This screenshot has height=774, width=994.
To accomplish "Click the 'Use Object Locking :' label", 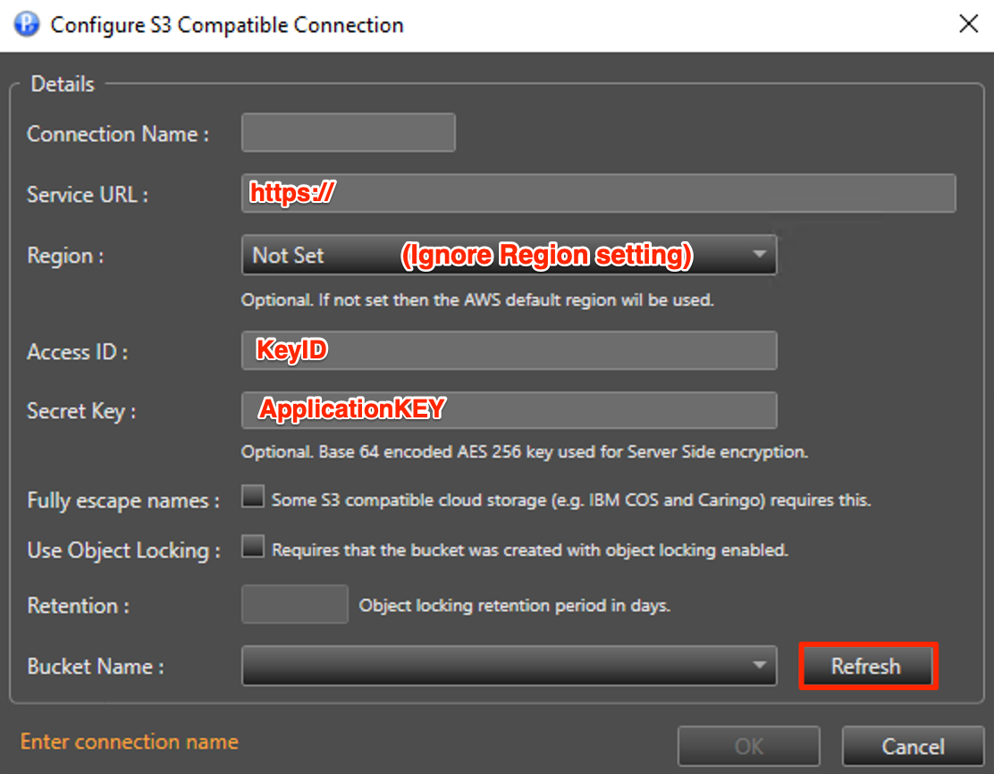I will pos(123,551).
